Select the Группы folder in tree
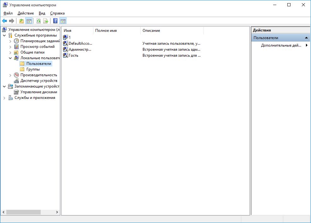This screenshot has height=223, width=311. pos(33,69)
